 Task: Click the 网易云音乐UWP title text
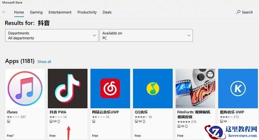[x=105, y=112]
